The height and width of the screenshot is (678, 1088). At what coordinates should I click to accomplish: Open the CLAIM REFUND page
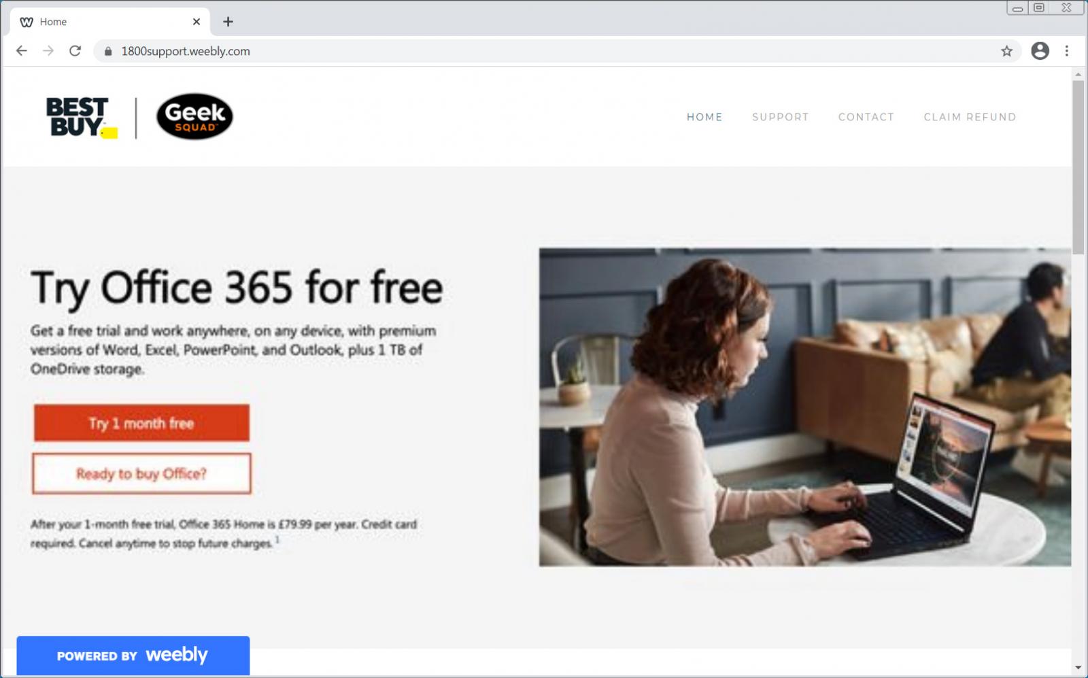point(970,117)
